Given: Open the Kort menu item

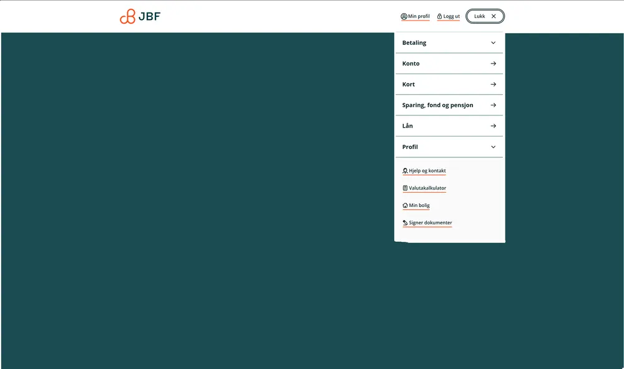Looking at the screenshot, I should tap(409, 84).
